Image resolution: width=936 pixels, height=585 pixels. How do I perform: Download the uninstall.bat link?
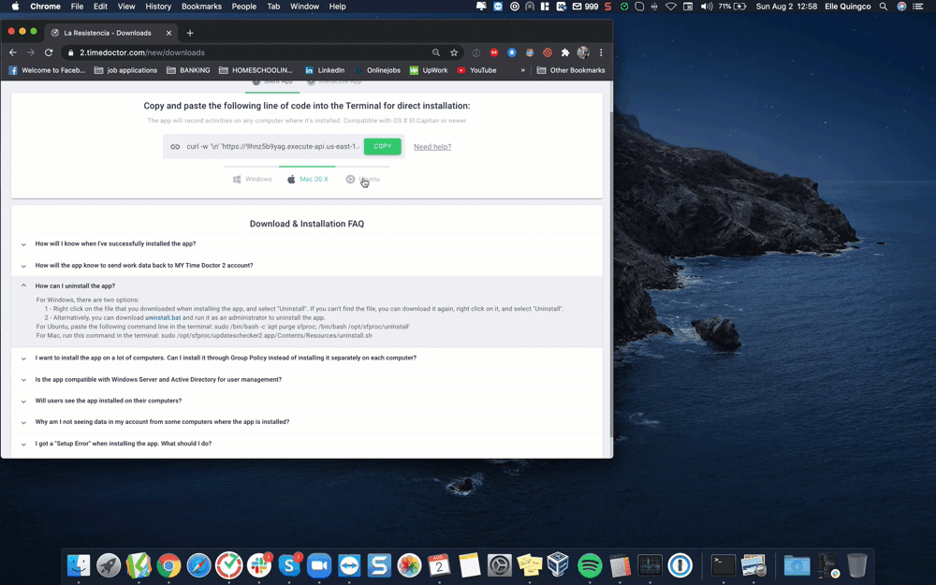point(163,317)
